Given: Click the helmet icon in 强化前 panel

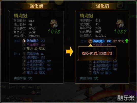Looking at the screenshot, I should (54, 23).
